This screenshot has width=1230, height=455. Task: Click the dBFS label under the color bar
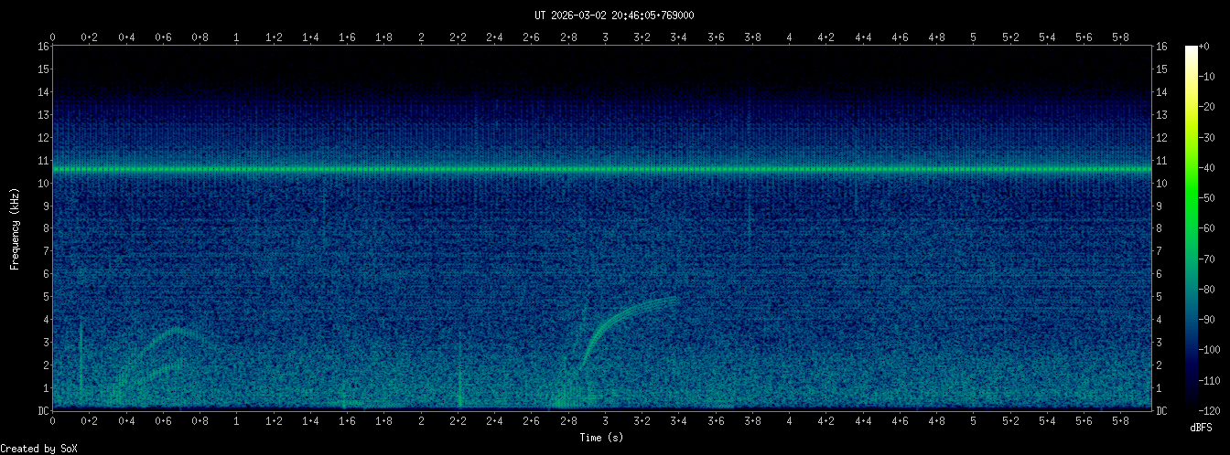tap(1203, 427)
